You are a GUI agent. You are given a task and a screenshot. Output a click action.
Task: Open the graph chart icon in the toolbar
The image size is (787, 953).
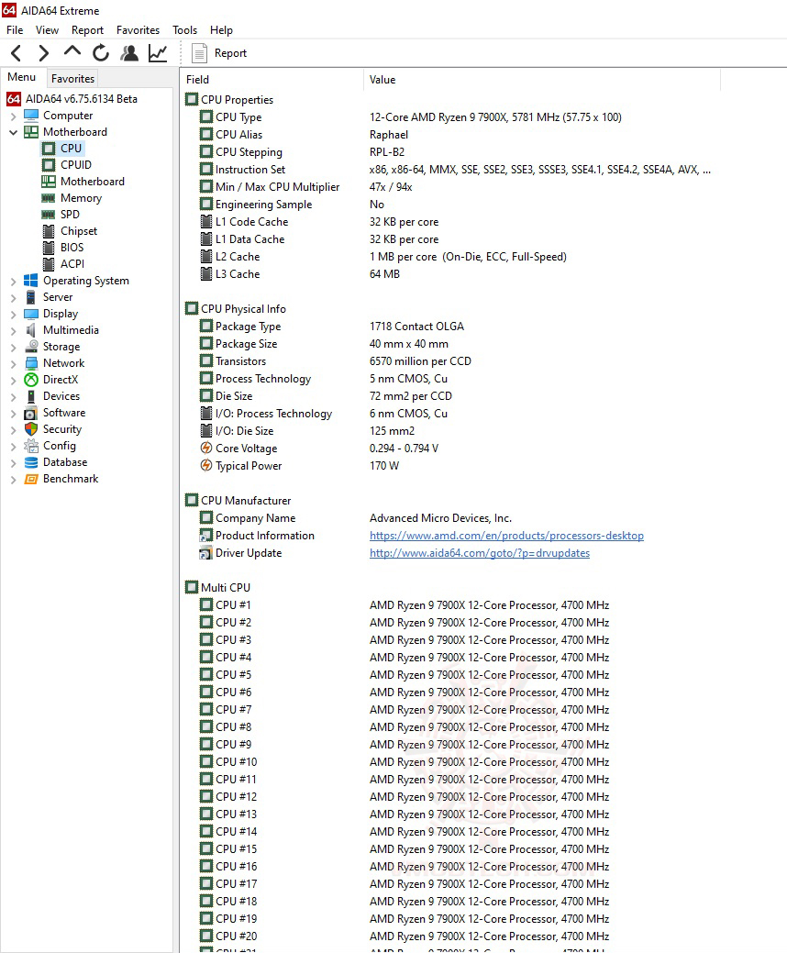(x=158, y=53)
